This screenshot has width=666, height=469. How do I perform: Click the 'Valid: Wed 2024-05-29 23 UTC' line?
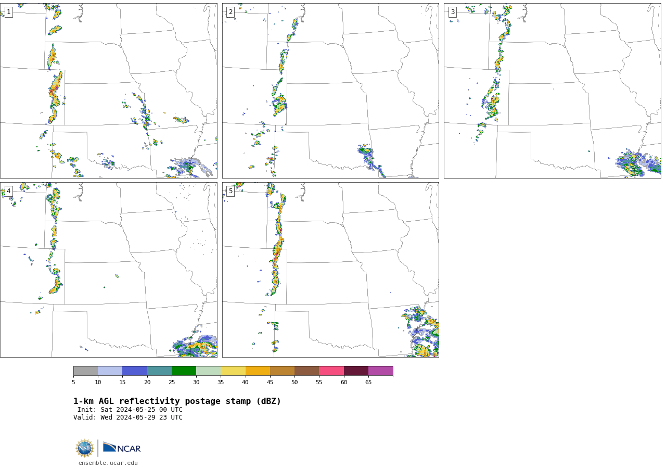click(x=128, y=417)
